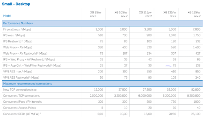Click the Concurrent IPsec VPN tunnels label
The image size is (205, 119).
tap(22, 102)
